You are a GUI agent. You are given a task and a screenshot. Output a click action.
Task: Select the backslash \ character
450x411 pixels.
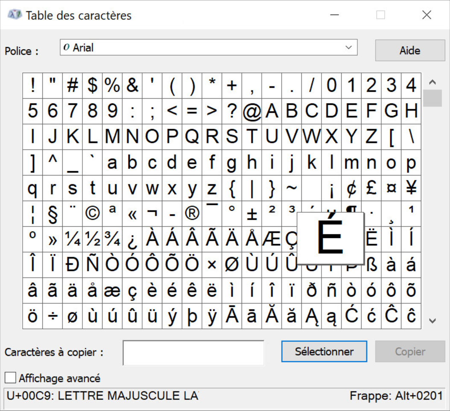tap(411, 137)
